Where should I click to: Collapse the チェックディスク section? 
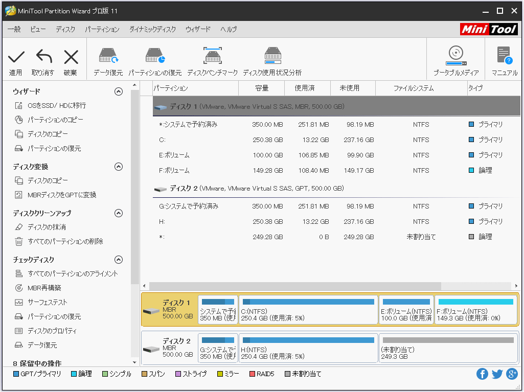pos(119,260)
